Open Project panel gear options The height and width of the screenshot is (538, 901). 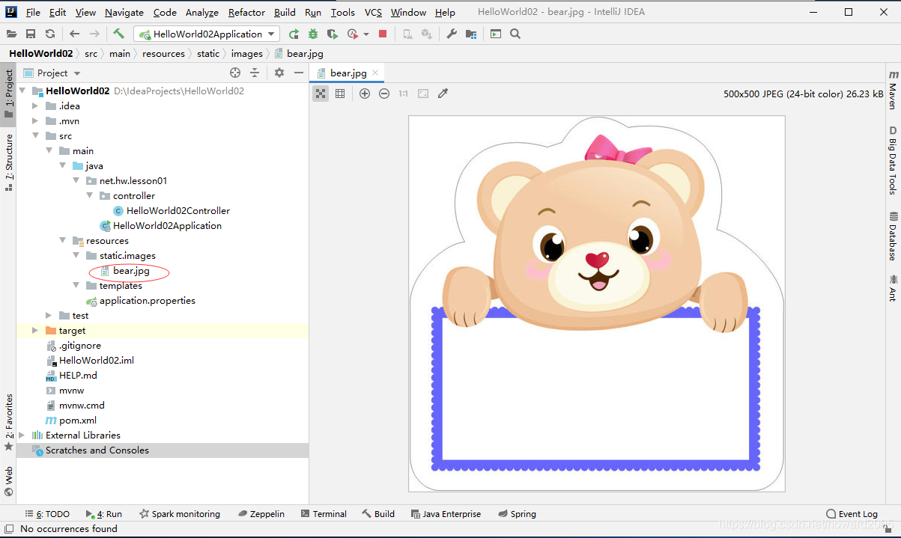[279, 73]
